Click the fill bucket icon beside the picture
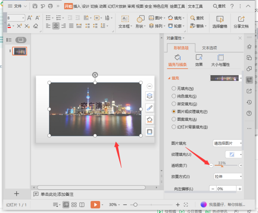Viewport: 258px width, 213px height. pyautogui.click(x=149, y=119)
